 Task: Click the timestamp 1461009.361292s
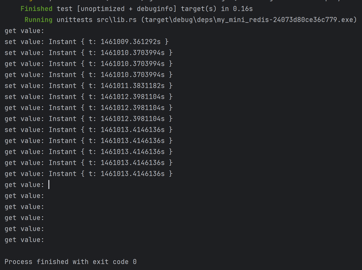[131, 42]
